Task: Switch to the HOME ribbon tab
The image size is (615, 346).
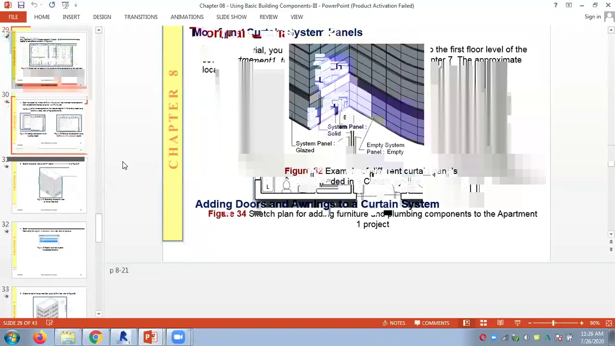Action: click(x=42, y=17)
